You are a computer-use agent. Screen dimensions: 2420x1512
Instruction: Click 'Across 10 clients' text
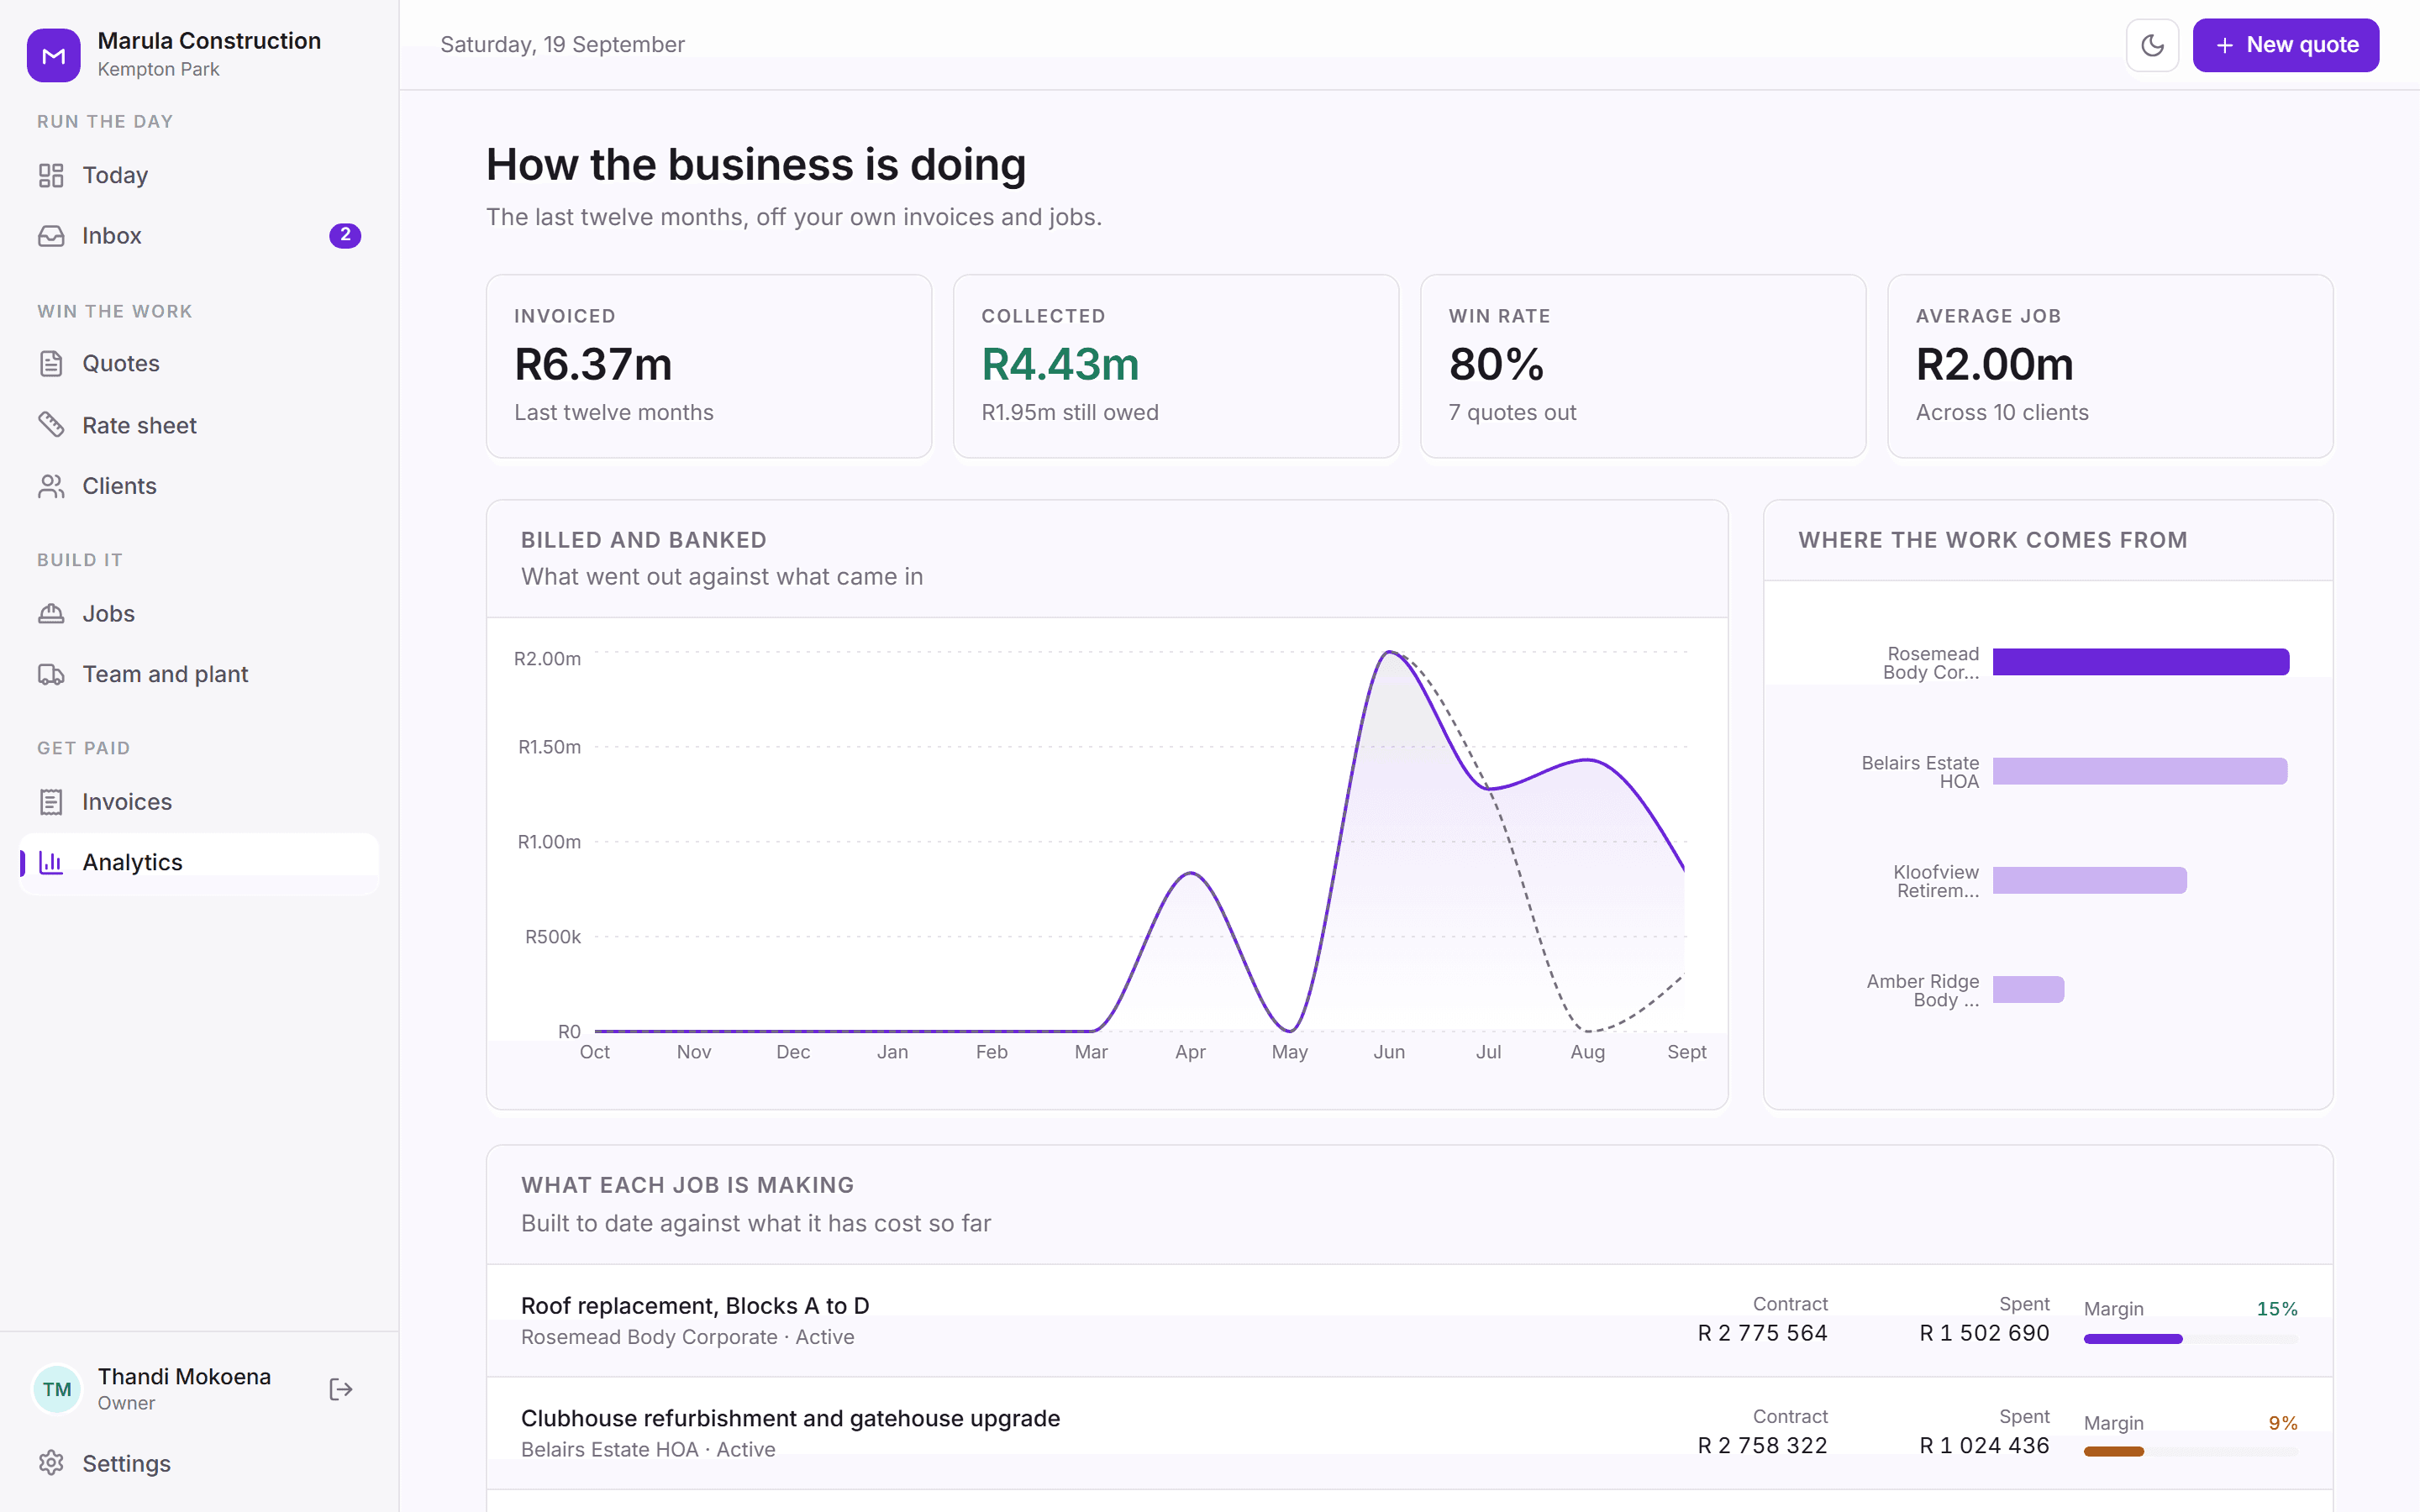tap(2002, 413)
